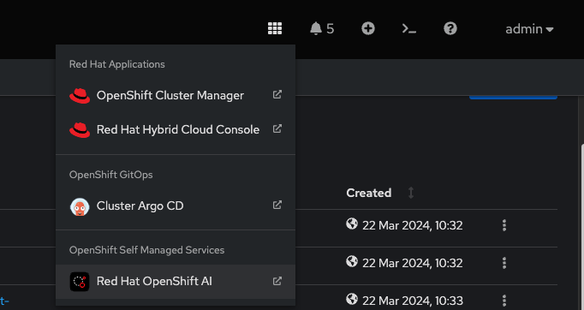The height and width of the screenshot is (310, 584).
Task: Click the notification count number 5
Action: click(331, 29)
